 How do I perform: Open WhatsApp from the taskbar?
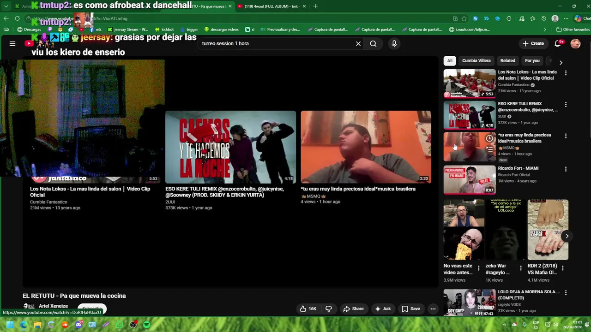pos(120,325)
